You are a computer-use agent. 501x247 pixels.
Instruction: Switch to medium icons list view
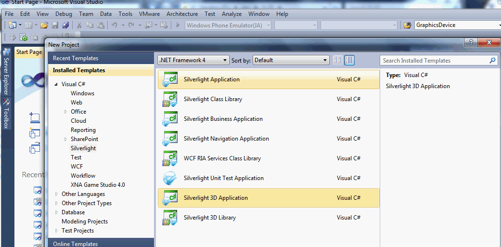(349, 60)
